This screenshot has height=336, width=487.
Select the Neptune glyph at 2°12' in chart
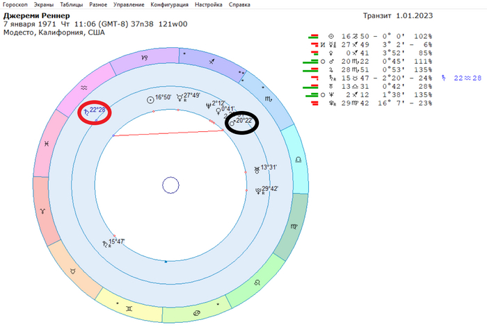[x=209, y=106]
